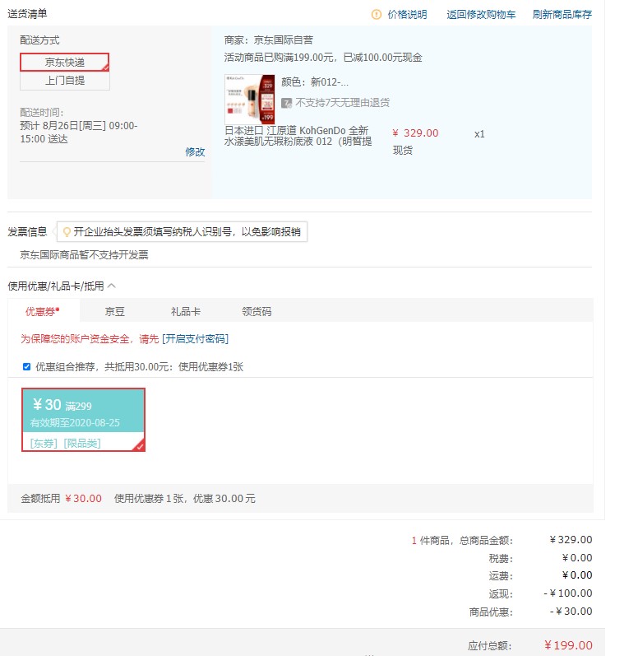Click the delivery estimate 预计 8月26日 text

click(x=79, y=133)
